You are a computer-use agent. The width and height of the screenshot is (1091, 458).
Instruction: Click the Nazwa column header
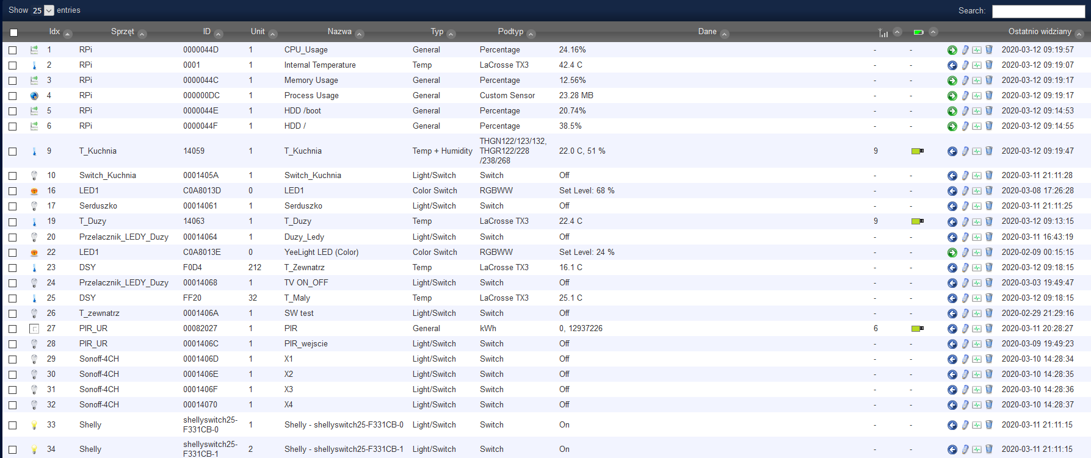pos(339,32)
